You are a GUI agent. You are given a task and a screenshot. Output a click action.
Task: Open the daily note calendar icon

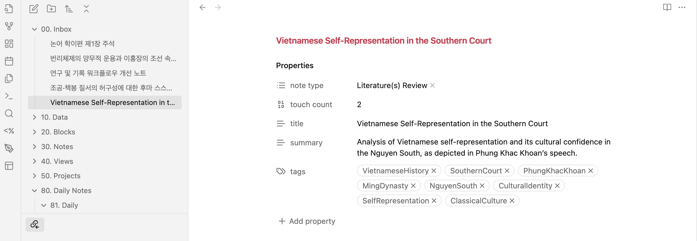coord(9,61)
